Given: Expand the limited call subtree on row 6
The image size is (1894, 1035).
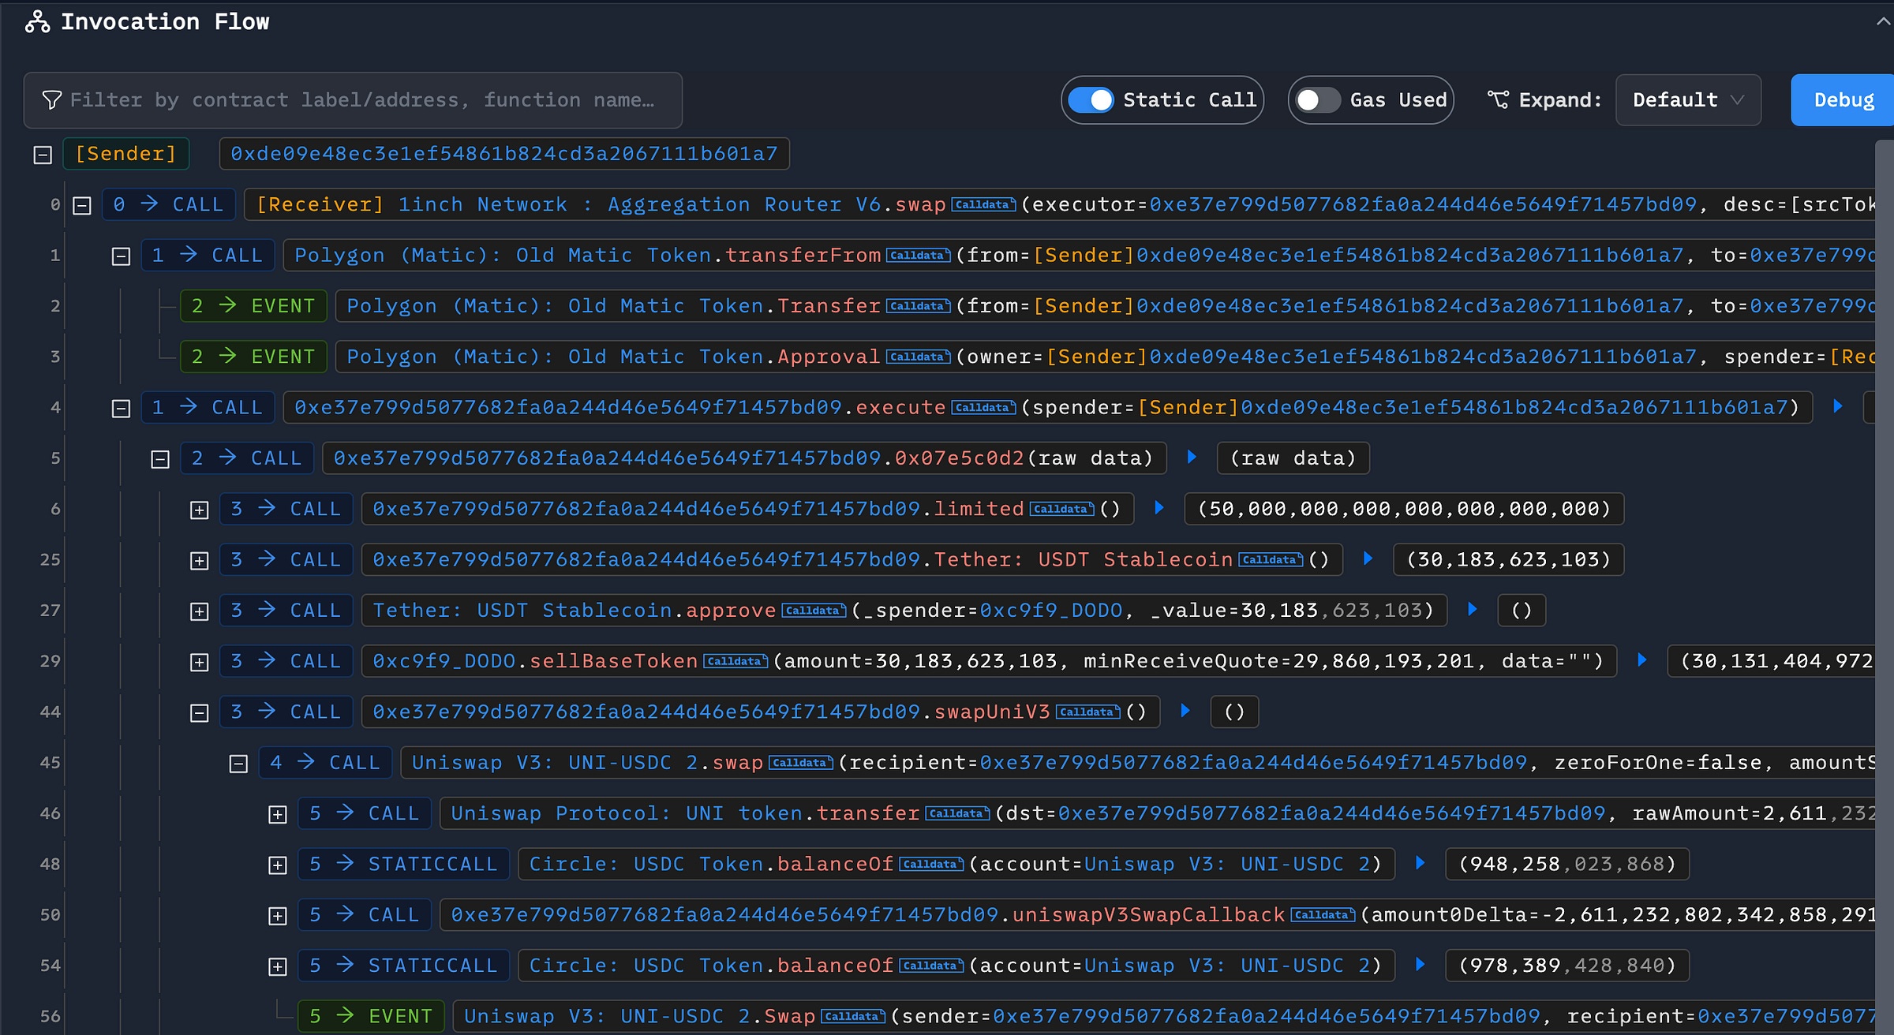Looking at the screenshot, I should point(198,509).
